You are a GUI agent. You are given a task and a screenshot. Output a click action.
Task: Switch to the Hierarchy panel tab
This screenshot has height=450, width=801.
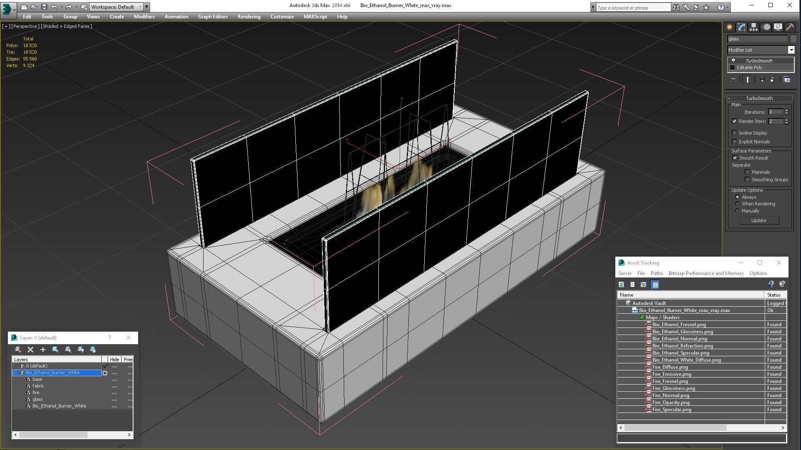coord(754,27)
